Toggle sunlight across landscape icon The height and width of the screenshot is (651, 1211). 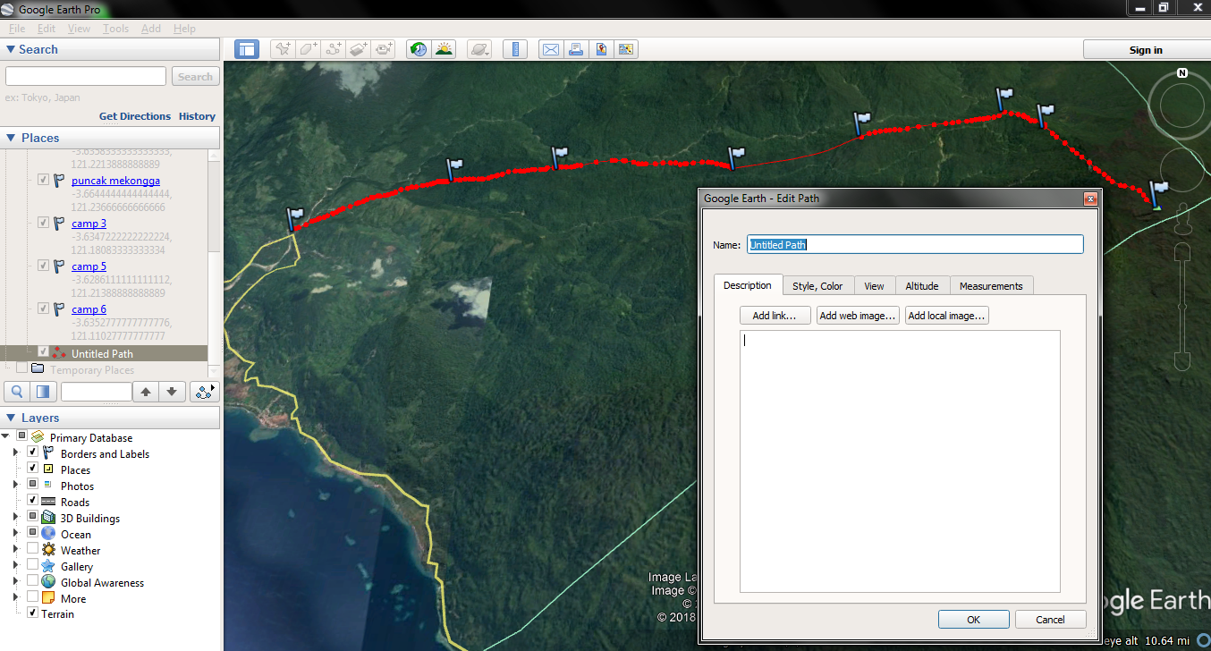pyautogui.click(x=444, y=49)
